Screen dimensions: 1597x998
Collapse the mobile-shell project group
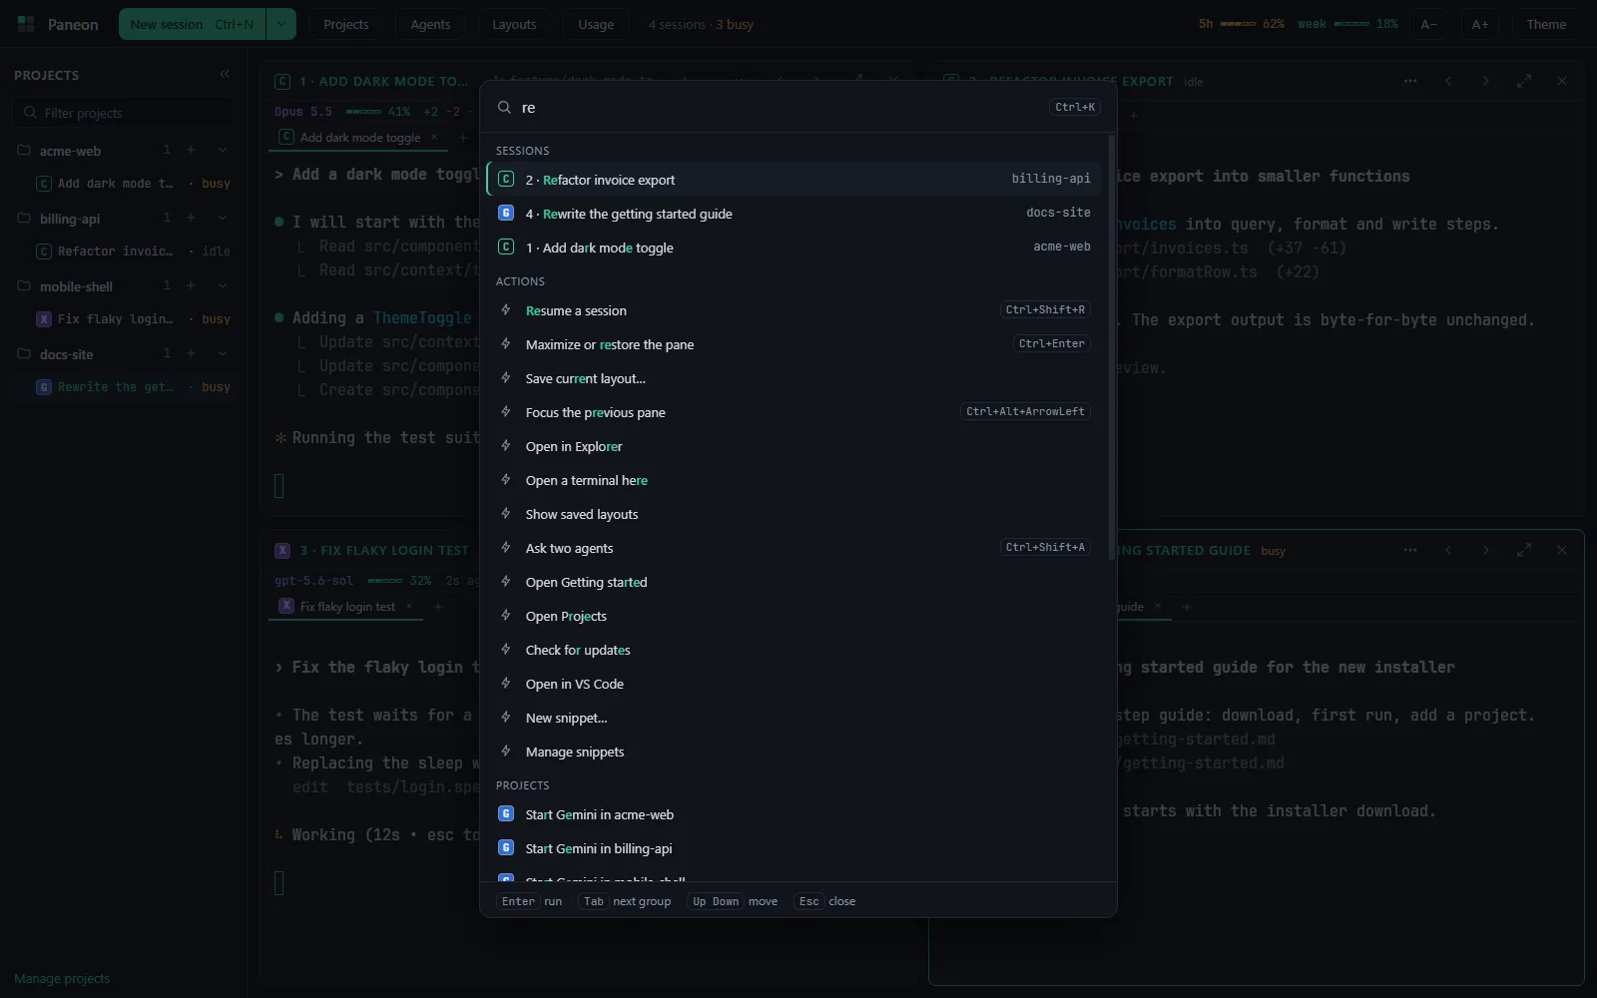tap(223, 285)
